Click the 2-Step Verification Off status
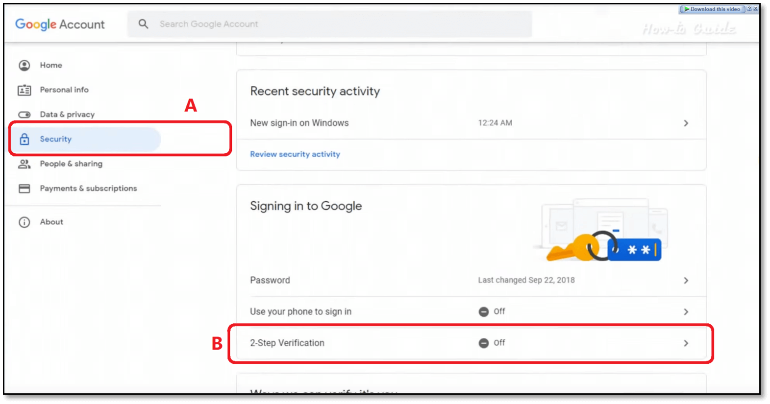770x404 pixels. (x=492, y=343)
